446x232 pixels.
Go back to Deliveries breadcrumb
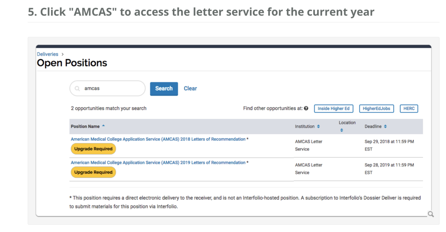click(48, 54)
